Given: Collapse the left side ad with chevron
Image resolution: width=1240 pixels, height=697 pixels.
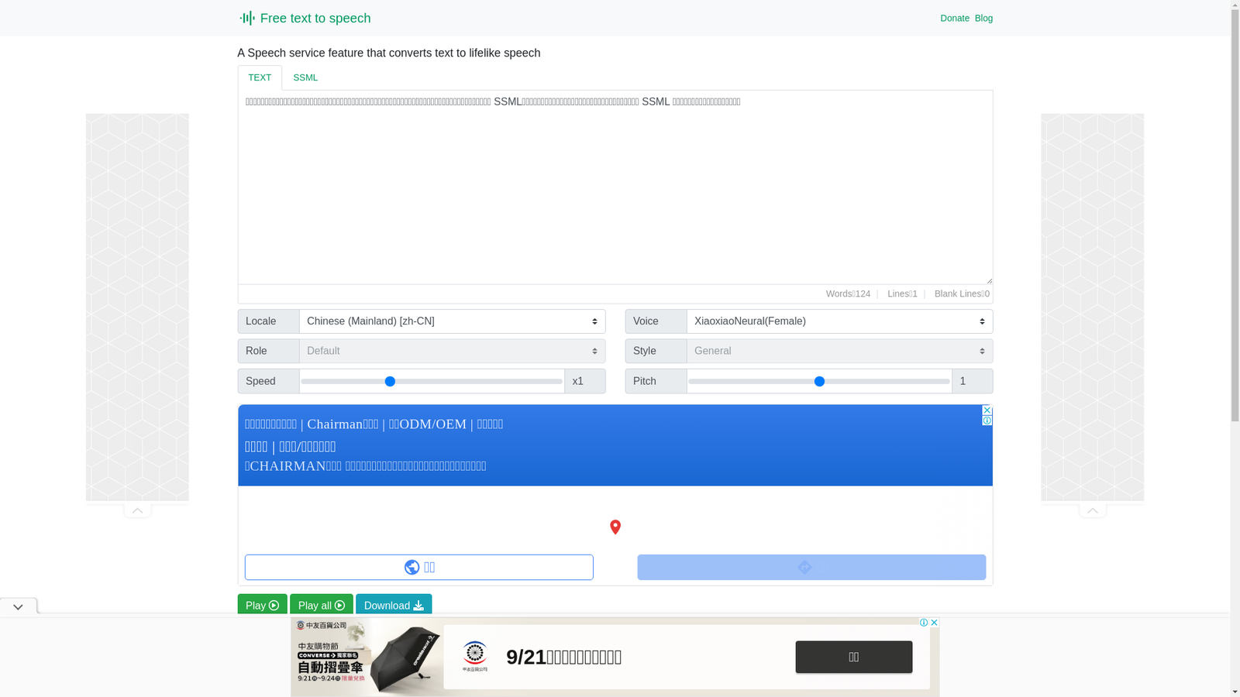Looking at the screenshot, I should click(137, 510).
